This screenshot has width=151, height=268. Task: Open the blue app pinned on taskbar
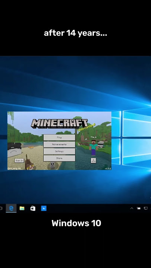(x=44, y=208)
